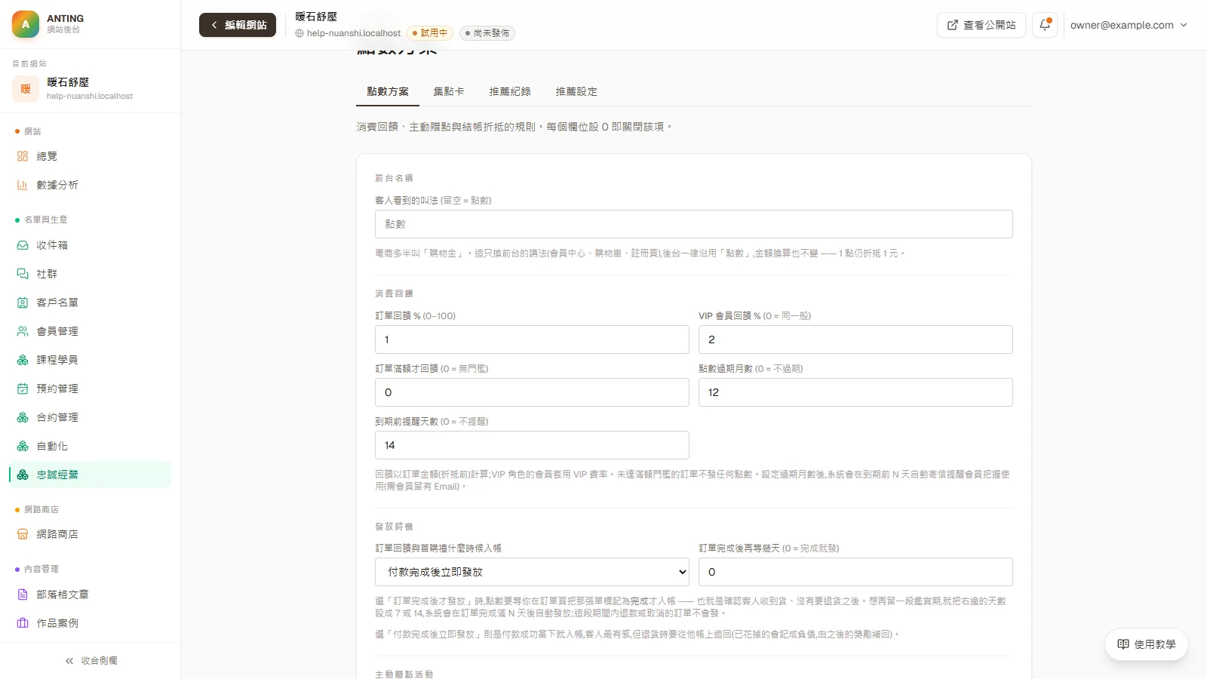This screenshot has width=1207, height=679.
Task: Click the ANTING logo icon
Action: [x=26, y=24]
